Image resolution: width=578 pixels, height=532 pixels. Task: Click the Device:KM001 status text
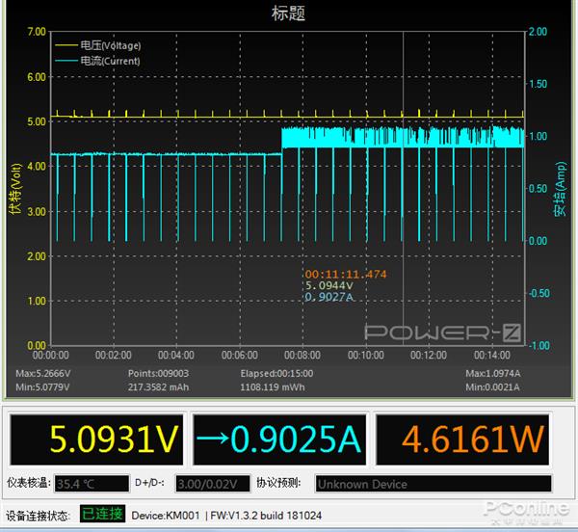[x=166, y=516]
